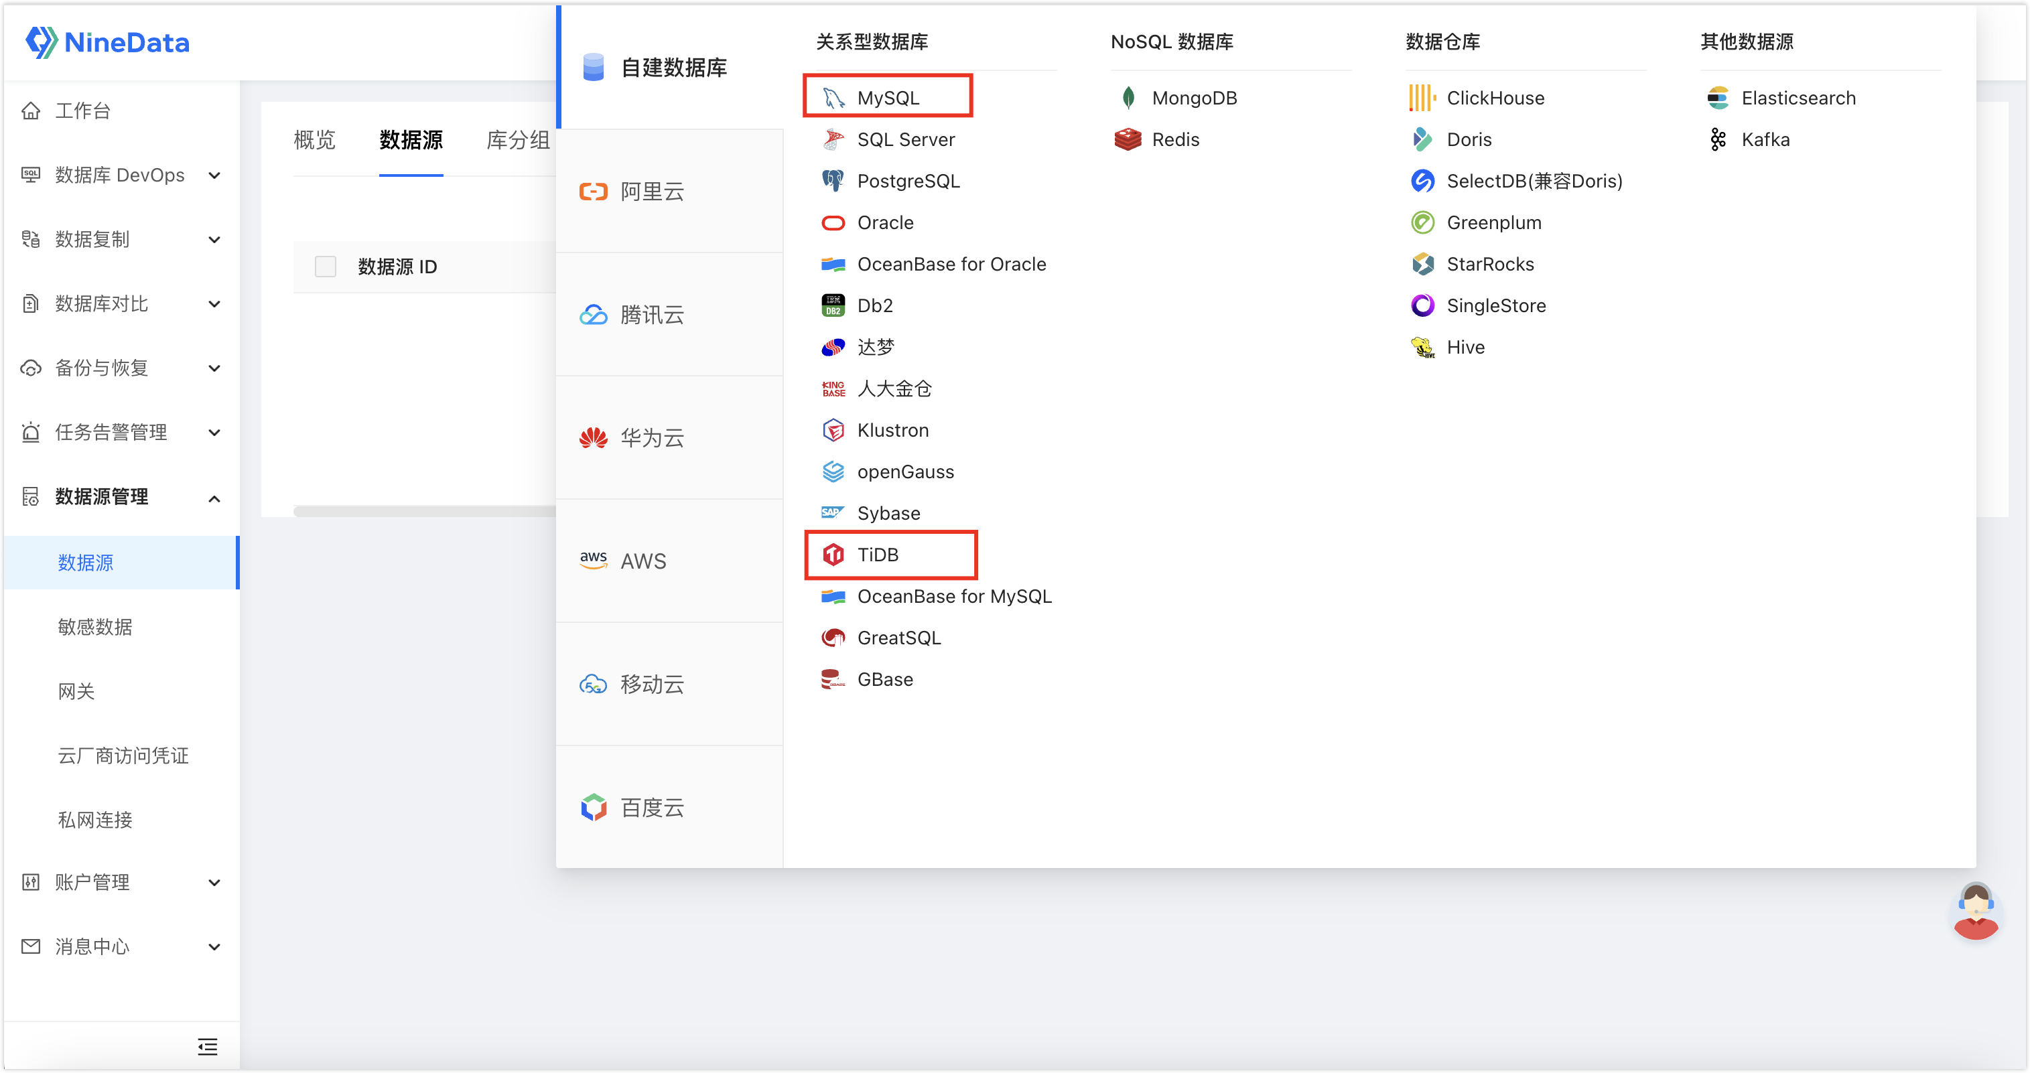
Task: Click the MongoDB leaf icon
Action: point(1128,98)
